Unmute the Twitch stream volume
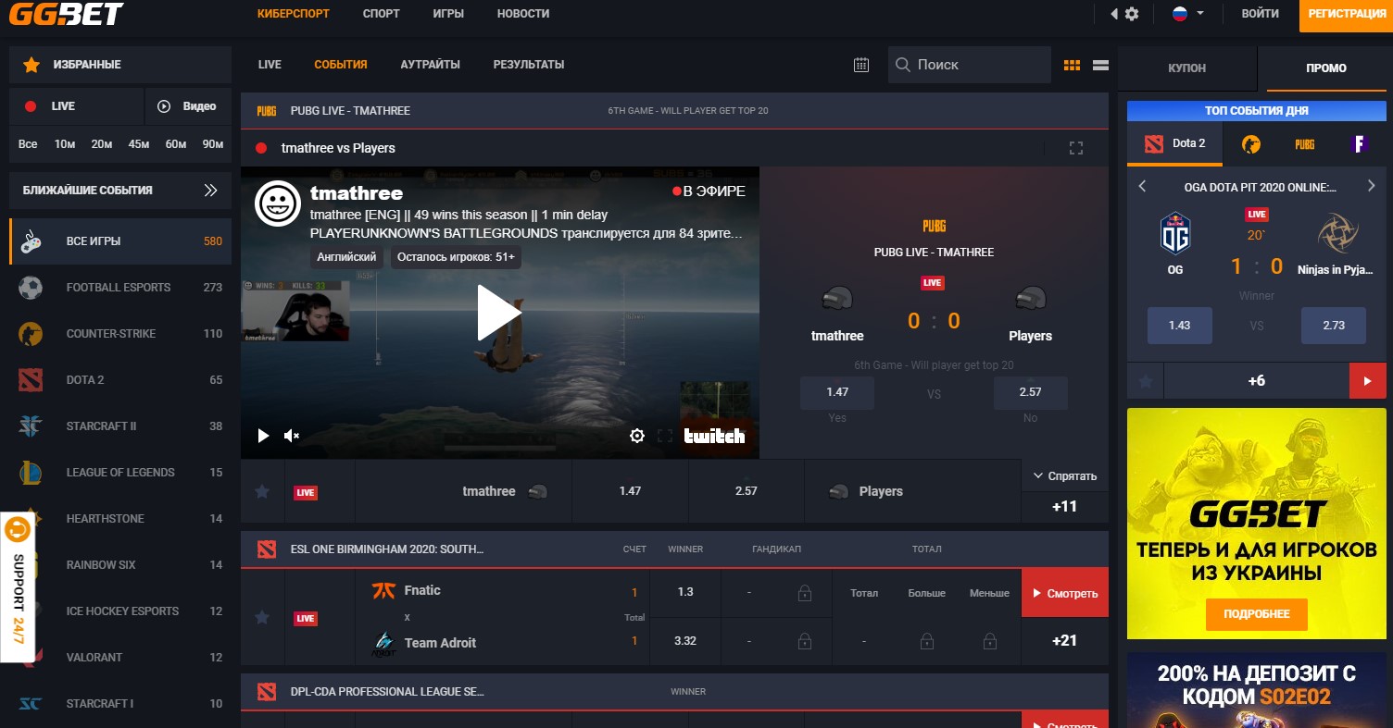1393x728 pixels. coord(292,436)
